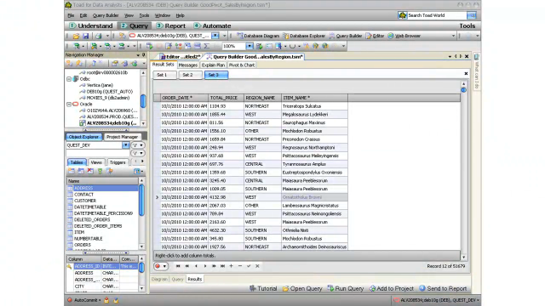Open Database Explorer tool

(x=304, y=36)
